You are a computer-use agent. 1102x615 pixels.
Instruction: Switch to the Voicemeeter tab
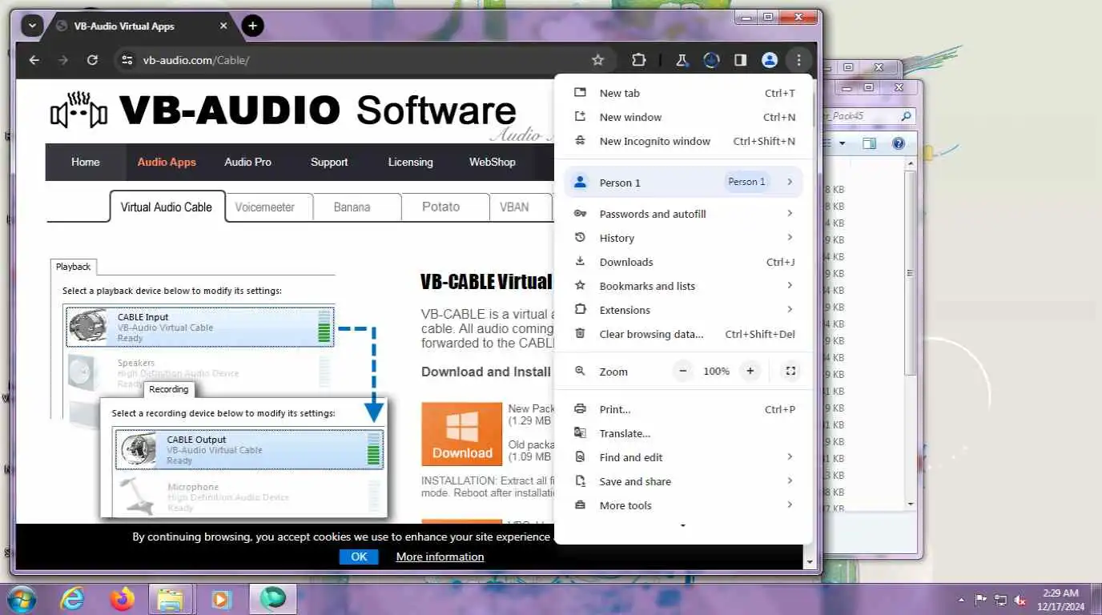pos(265,207)
